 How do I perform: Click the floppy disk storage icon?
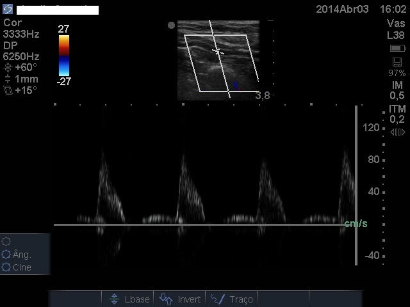coord(397,62)
